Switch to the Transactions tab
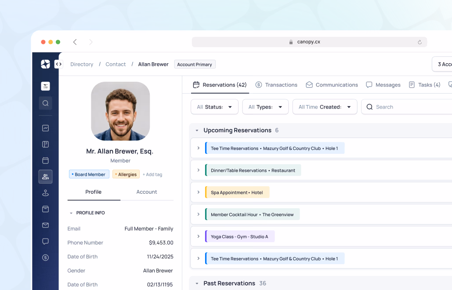 (x=276, y=85)
